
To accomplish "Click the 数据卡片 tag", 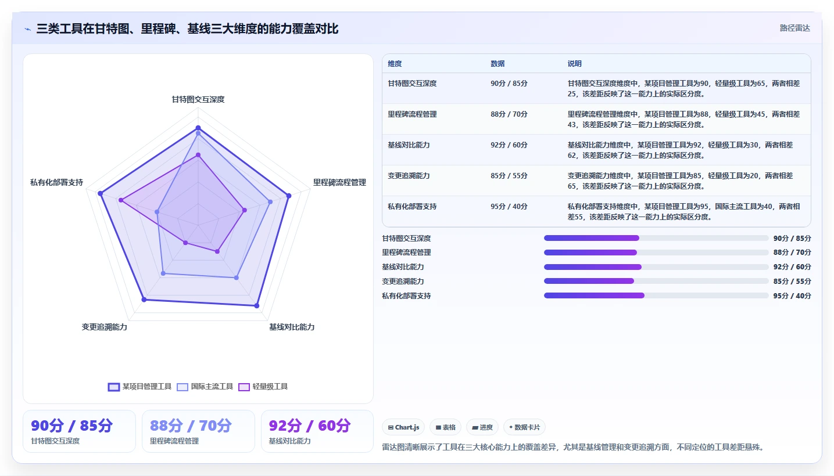I will (x=524, y=427).
